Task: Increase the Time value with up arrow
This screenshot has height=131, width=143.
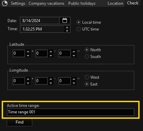Action: (67, 27)
